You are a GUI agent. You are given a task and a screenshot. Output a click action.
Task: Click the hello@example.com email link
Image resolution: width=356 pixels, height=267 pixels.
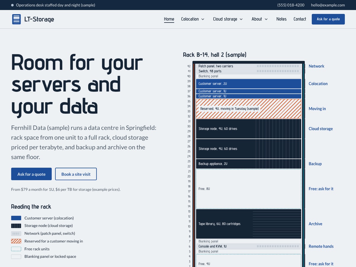coord(328,5)
